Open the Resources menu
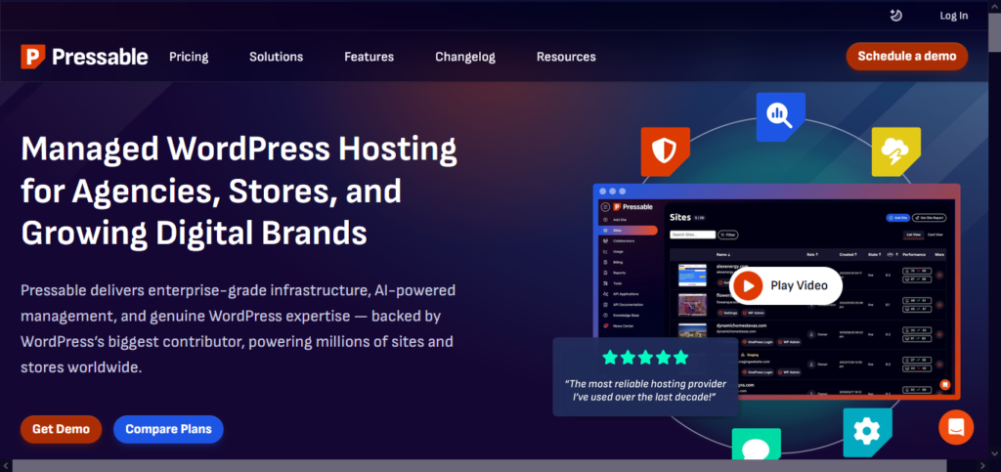 [566, 57]
